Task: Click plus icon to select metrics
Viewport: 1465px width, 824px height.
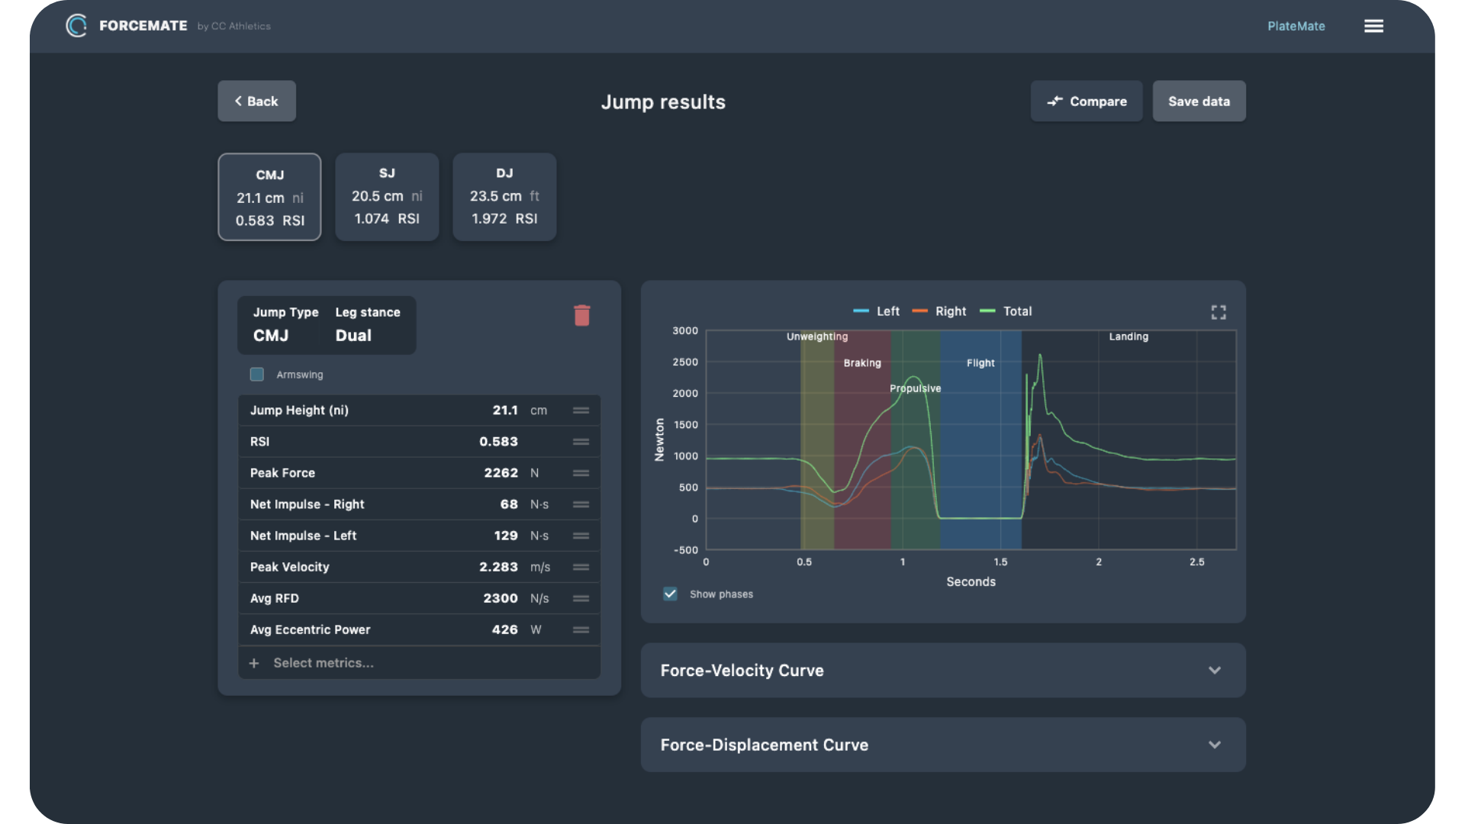Action: pos(254,663)
